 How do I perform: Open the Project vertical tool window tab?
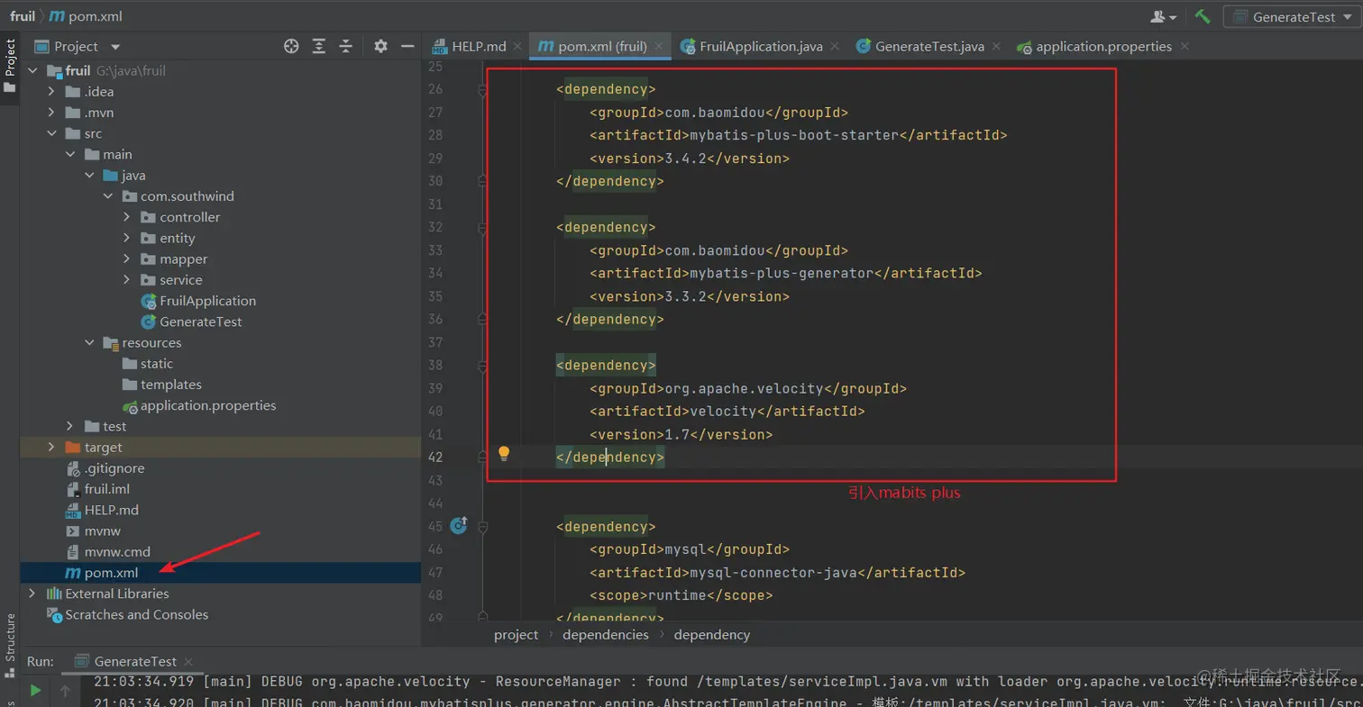[10, 65]
